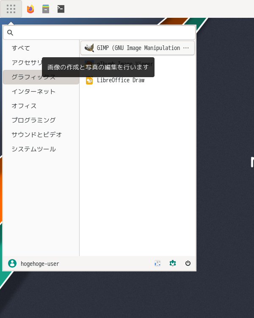This screenshot has height=318, width=254.
Task: Select the サウンドとビデオ category
Action: pos(41,135)
